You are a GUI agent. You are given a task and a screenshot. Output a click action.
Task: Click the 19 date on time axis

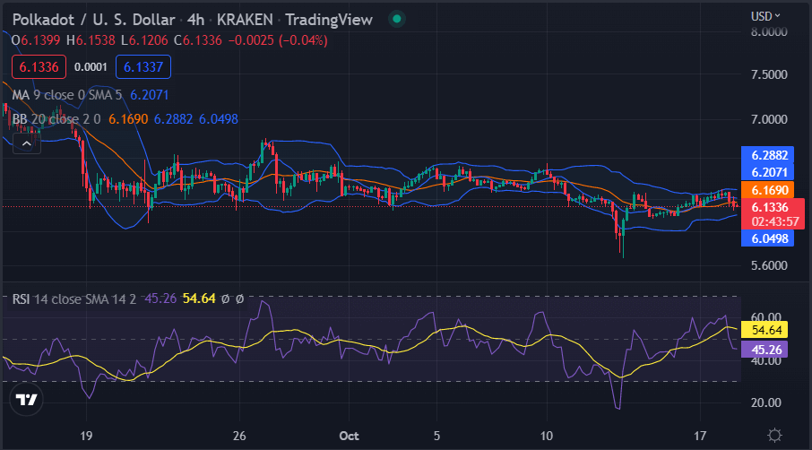[x=86, y=436]
